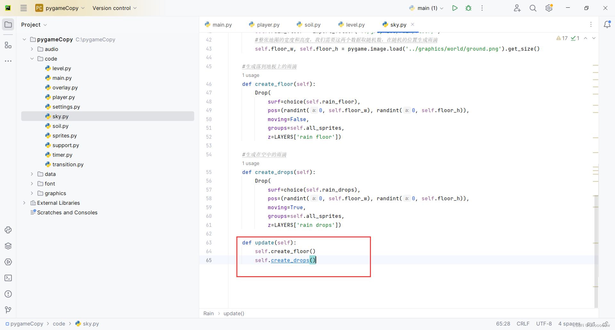Click code folder in navigation bar

click(x=59, y=324)
